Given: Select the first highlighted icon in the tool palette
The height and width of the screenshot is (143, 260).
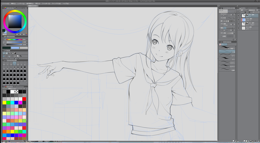Looking at the screenshot, I should coord(4,53).
